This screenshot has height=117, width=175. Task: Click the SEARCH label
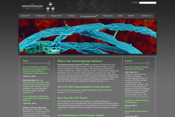(135, 3)
